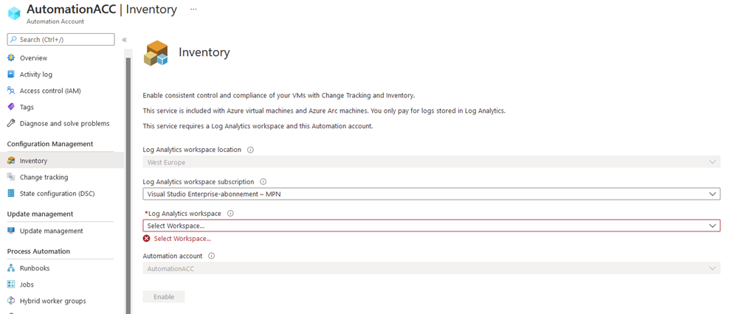Click info icon beside Log Analytics workspace subscription
The height and width of the screenshot is (314, 741).
click(x=263, y=182)
